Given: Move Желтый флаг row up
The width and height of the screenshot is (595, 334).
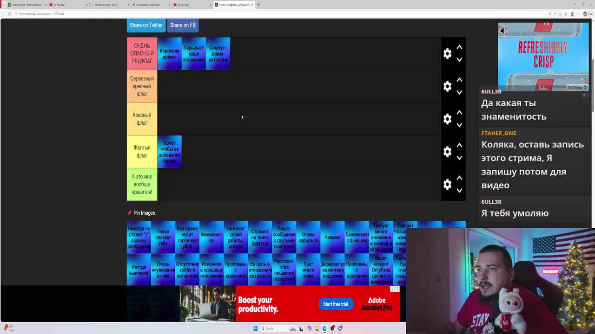Looking at the screenshot, I should 459,145.
